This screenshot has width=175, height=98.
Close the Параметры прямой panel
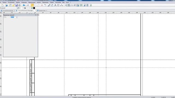37,15
